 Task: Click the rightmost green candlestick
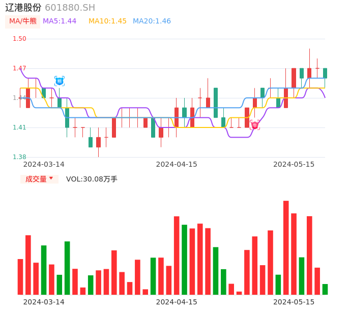(325, 73)
